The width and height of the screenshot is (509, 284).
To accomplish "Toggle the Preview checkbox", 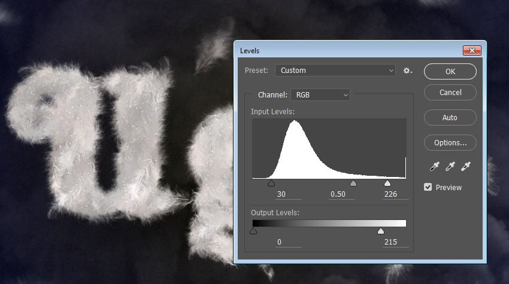I will point(428,187).
